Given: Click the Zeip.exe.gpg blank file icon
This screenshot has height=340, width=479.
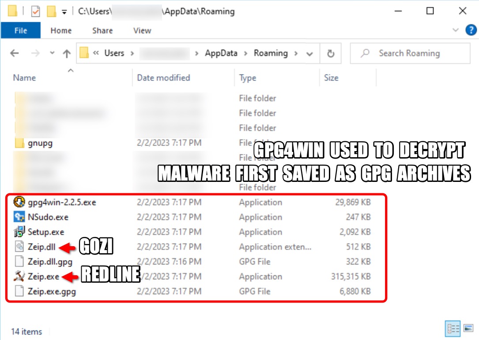Looking at the screenshot, I should (x=19, y=291).
